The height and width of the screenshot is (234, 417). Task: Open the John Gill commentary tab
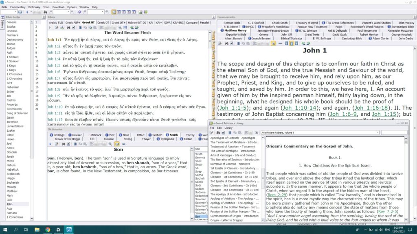point(286,35)
